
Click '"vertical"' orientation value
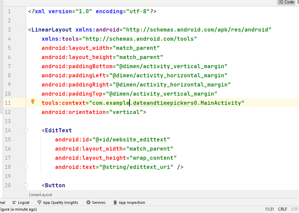pos(126,112)
